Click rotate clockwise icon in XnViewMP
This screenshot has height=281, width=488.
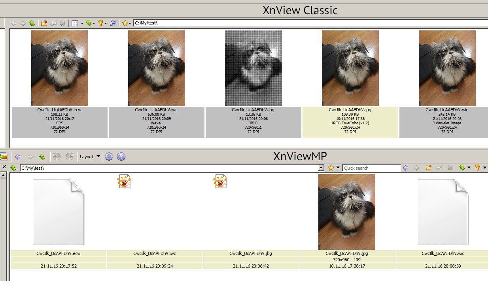[x=69, y=156]
